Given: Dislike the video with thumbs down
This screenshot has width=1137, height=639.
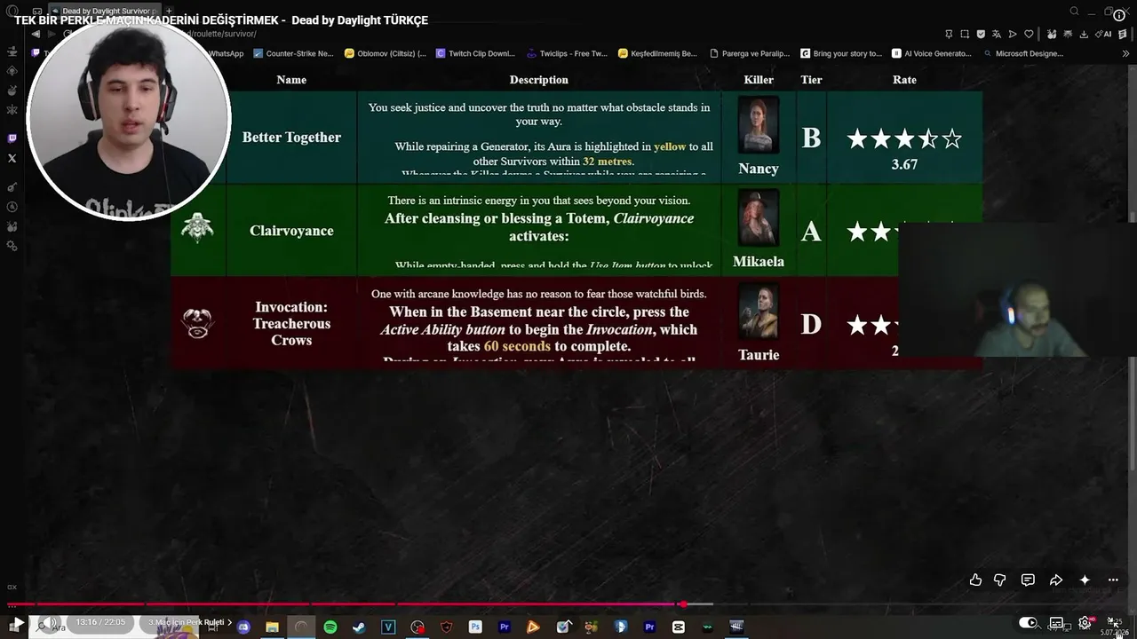Looking at the screenshot, I should [1000, 580].
